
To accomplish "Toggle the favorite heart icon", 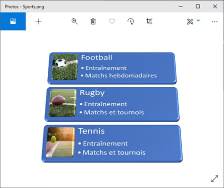I will tap(112, 21).
